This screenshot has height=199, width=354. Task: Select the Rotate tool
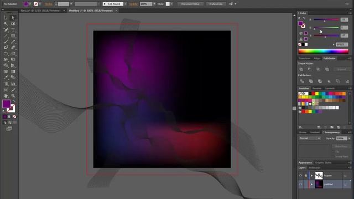pos(6,54)
